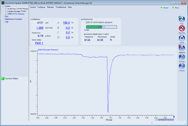
Task: Click the ripple Delta value 9
Action: pyautogui.click(x=111, y=40)
